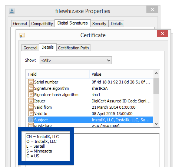Click the 08 April 2015 13:00:00 value
Screen dimensions: 179x167
click(112, 114)
